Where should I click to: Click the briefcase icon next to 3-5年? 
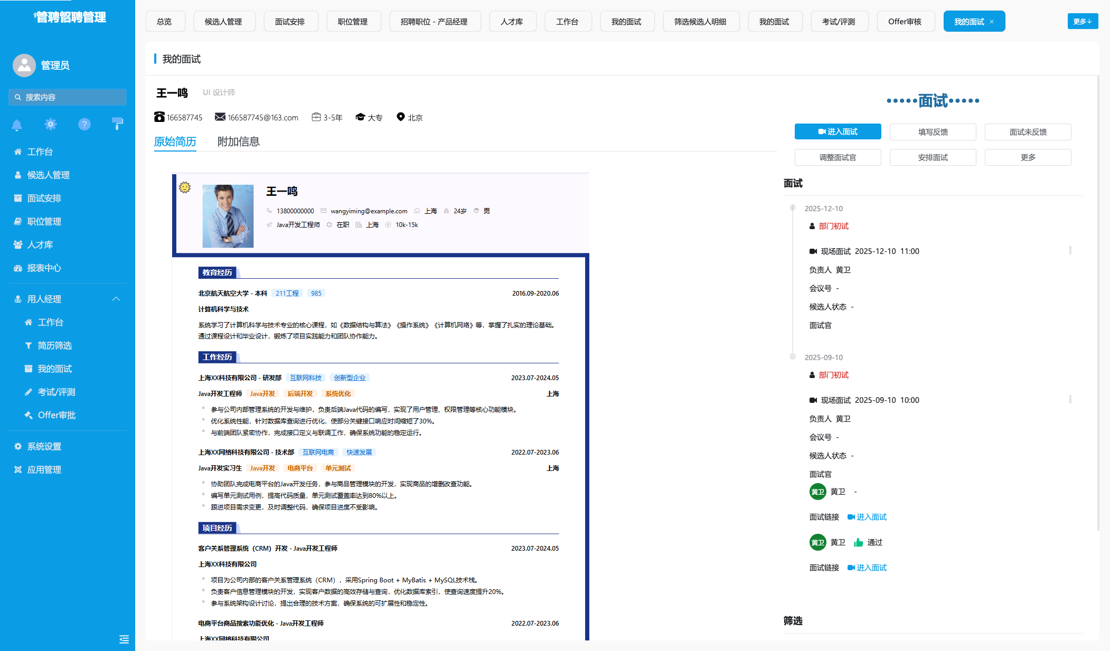[x=316, y=117]
